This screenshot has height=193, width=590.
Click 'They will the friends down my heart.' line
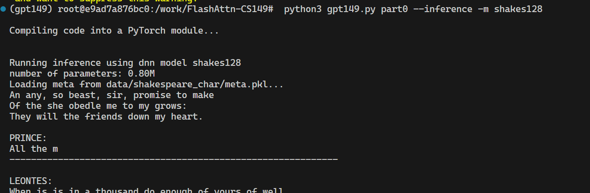106,117
